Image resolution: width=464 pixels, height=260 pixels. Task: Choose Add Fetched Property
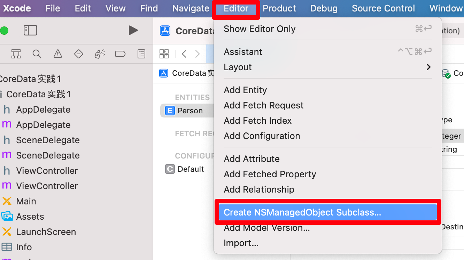pos(327,174)
